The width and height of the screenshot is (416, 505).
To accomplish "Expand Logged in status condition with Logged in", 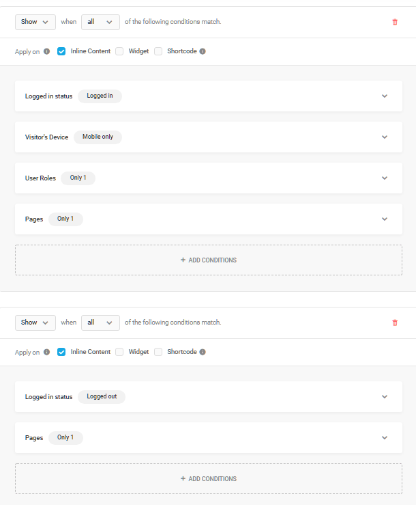I will [x=385, y=96].
